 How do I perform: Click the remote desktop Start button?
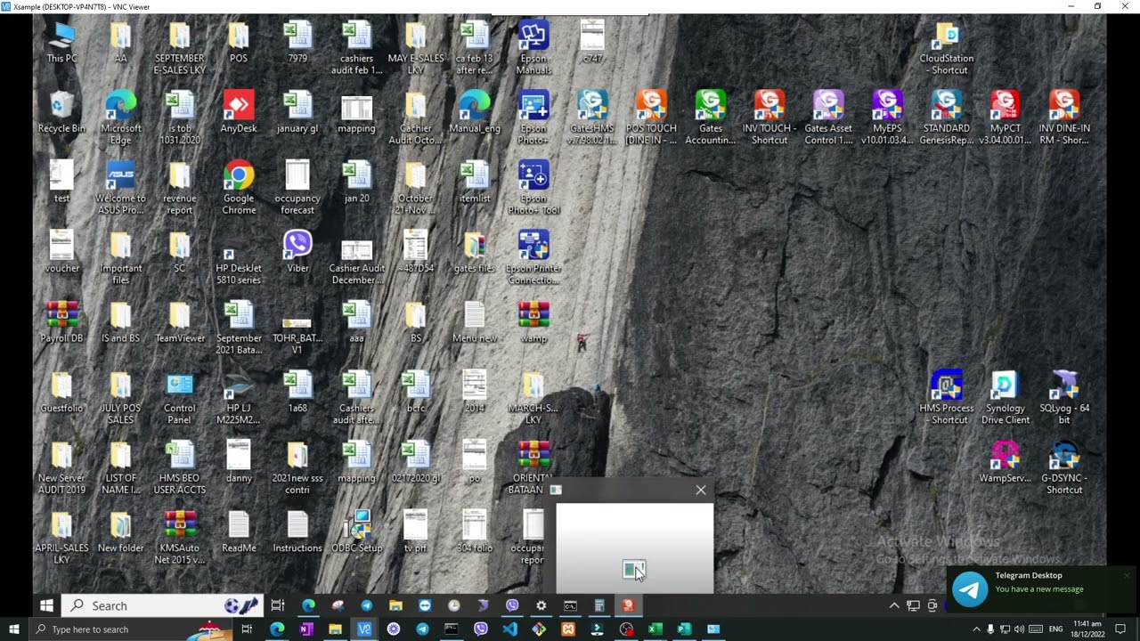[46, 605]
